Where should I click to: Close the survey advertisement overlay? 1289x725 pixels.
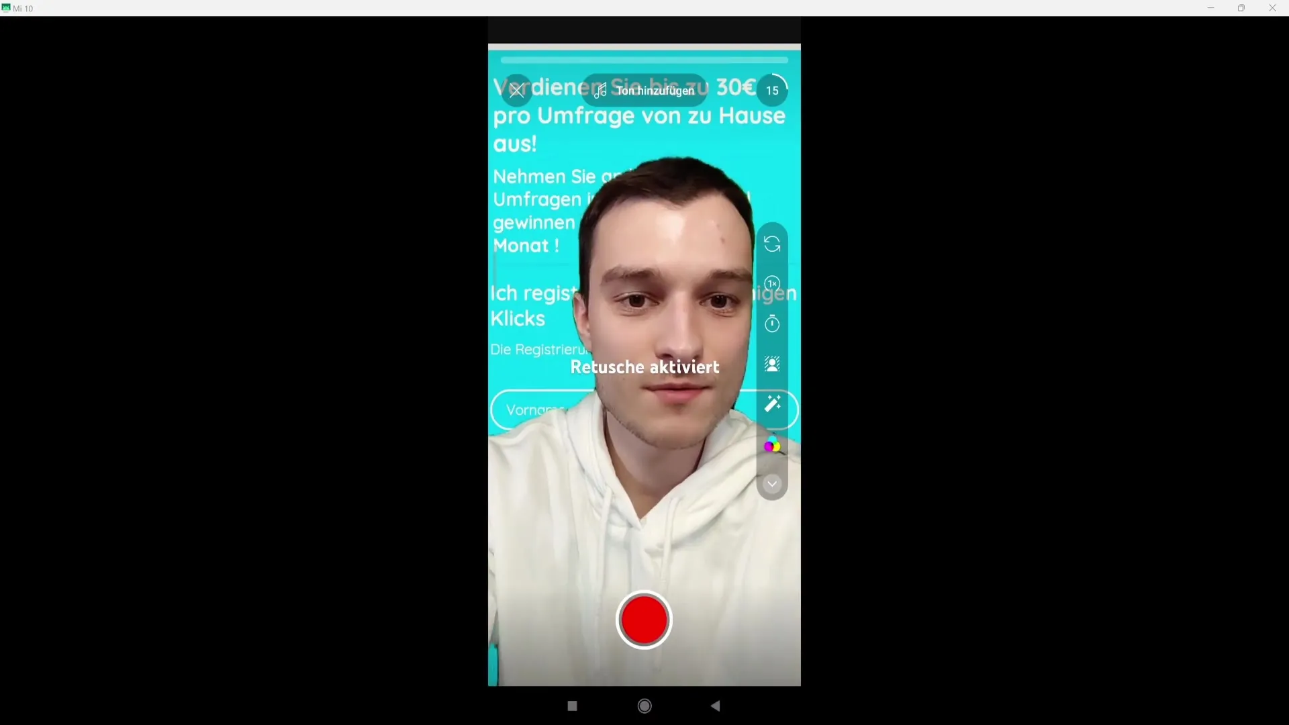[516, 91]
